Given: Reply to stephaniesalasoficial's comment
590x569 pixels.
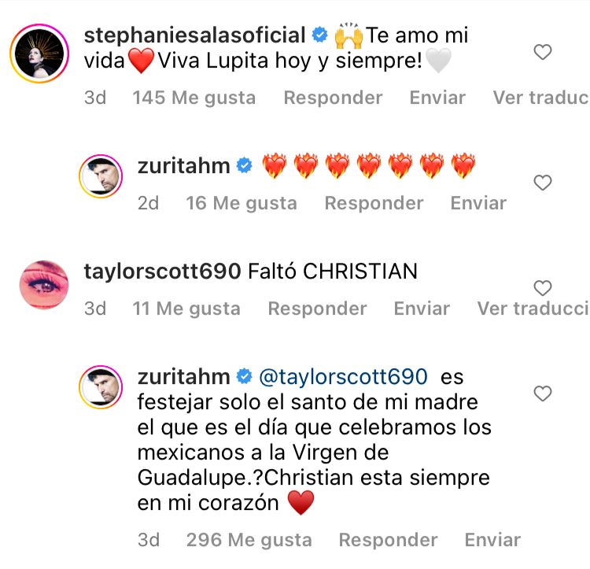Looking at the screenshot, I should [333, 98].
